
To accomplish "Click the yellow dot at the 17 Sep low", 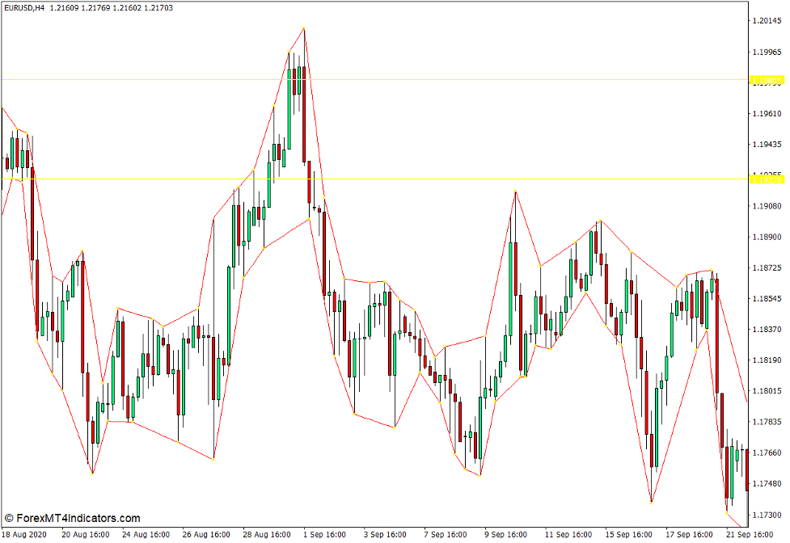I will pyautogui.click(x=651, y=503).
